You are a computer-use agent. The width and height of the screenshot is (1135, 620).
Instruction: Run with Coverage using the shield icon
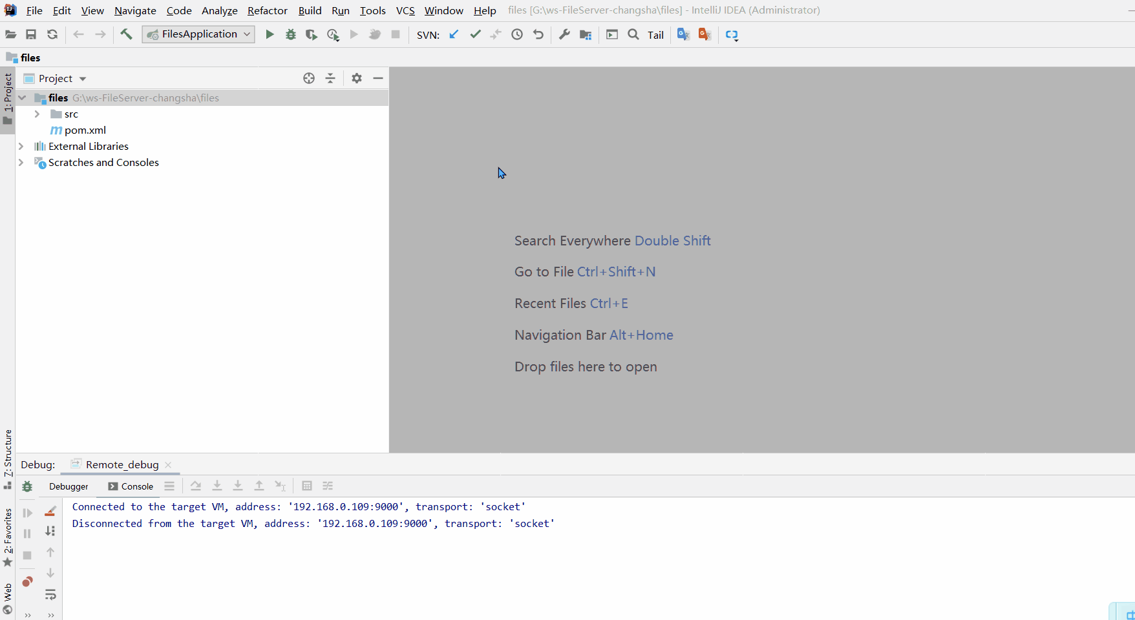pos(311,34)
